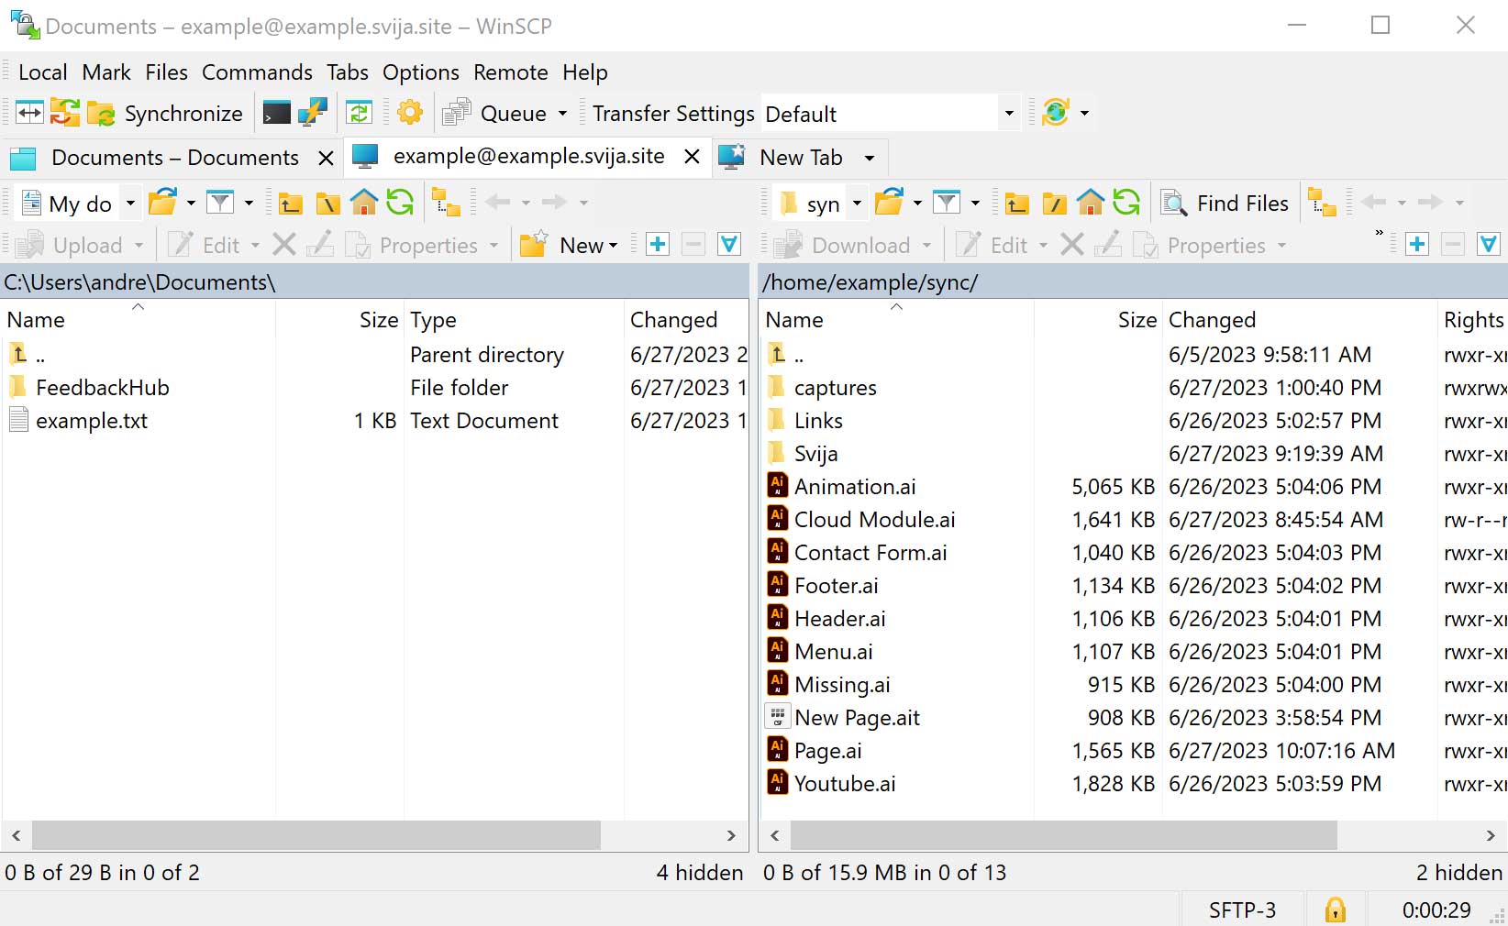Click the remote panel select files plus icon
Image resolution: width=1508 pixels, height=926 pixels.
coord(1417,245)
